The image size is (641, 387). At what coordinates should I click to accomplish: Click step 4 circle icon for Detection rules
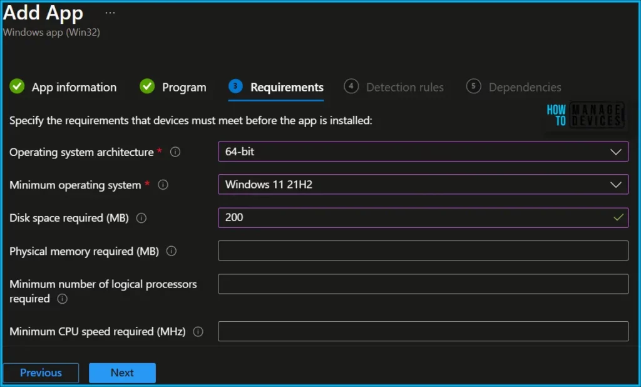point(351,86)
